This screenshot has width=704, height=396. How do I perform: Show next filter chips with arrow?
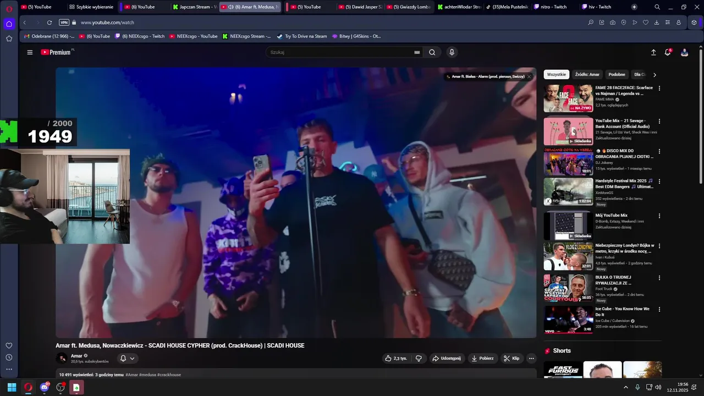(x=654, y=75)
